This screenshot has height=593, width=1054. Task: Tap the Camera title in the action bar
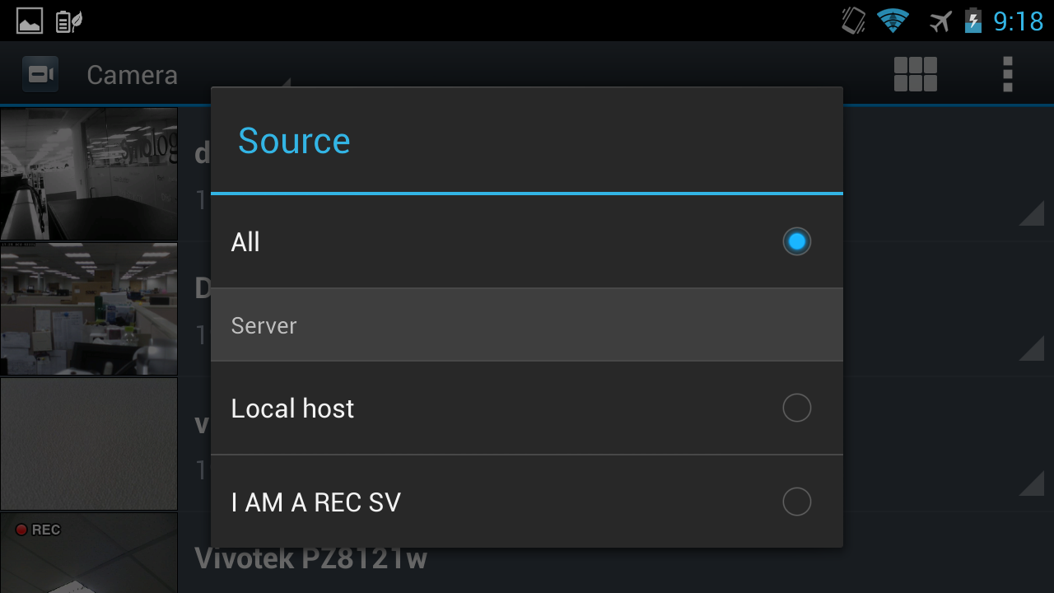132,74
